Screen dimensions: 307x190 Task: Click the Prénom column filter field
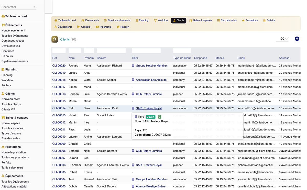point(89,51)
